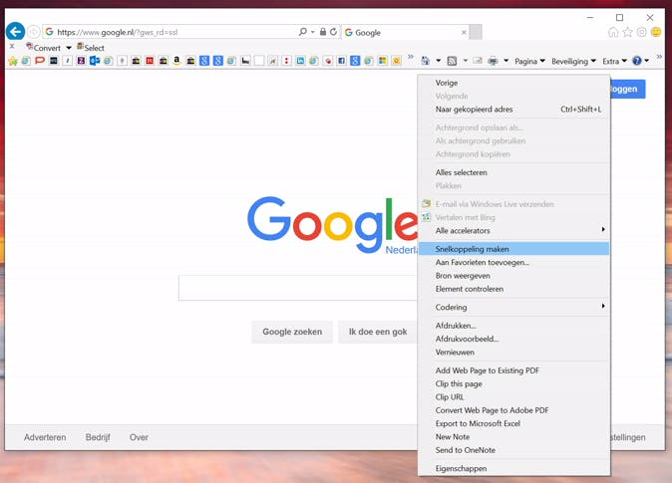Image resolution: width=672 pixels, height=483 pixels.
Task: Close the Adobe toolbar with its X
Action: [12, 46]
